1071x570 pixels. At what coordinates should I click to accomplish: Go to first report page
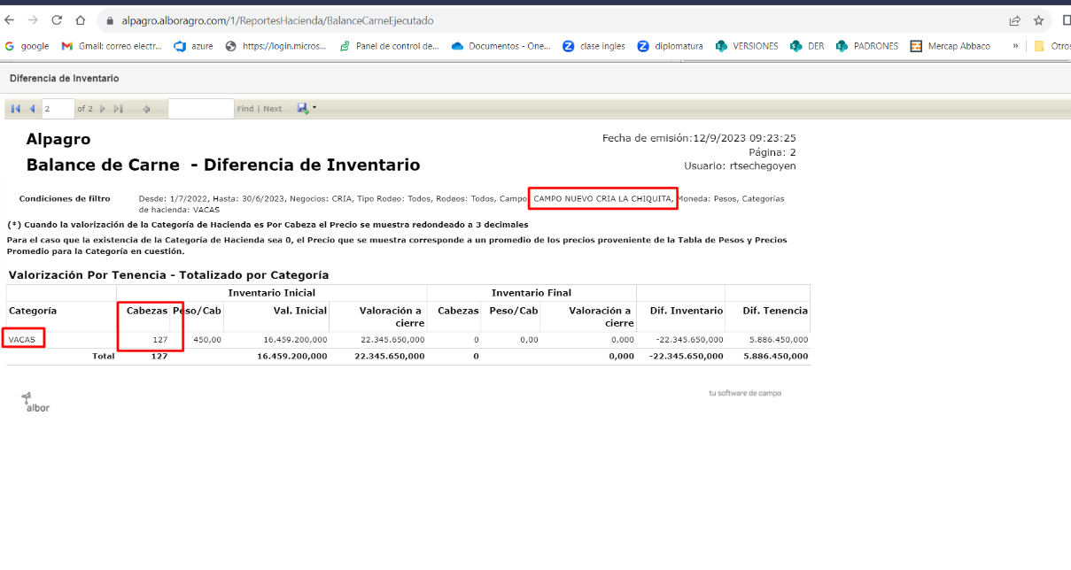[16, 109]
